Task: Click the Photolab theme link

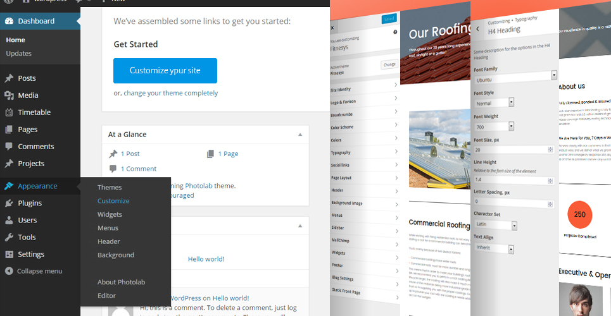Action: click(199, 186)
